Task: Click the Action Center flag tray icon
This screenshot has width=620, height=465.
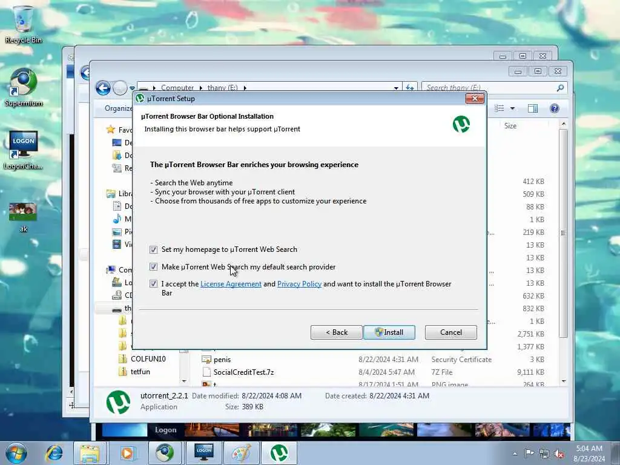Action: pos(529,453)
